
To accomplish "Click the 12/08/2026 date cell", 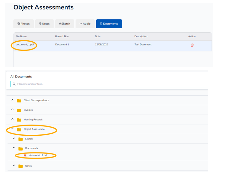I will [x=101, y=44].
